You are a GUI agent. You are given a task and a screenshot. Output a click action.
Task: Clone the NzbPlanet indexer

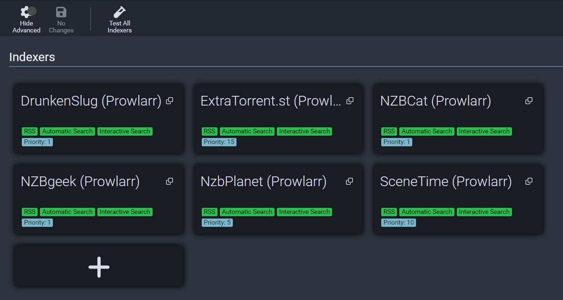tap(350, 181)
